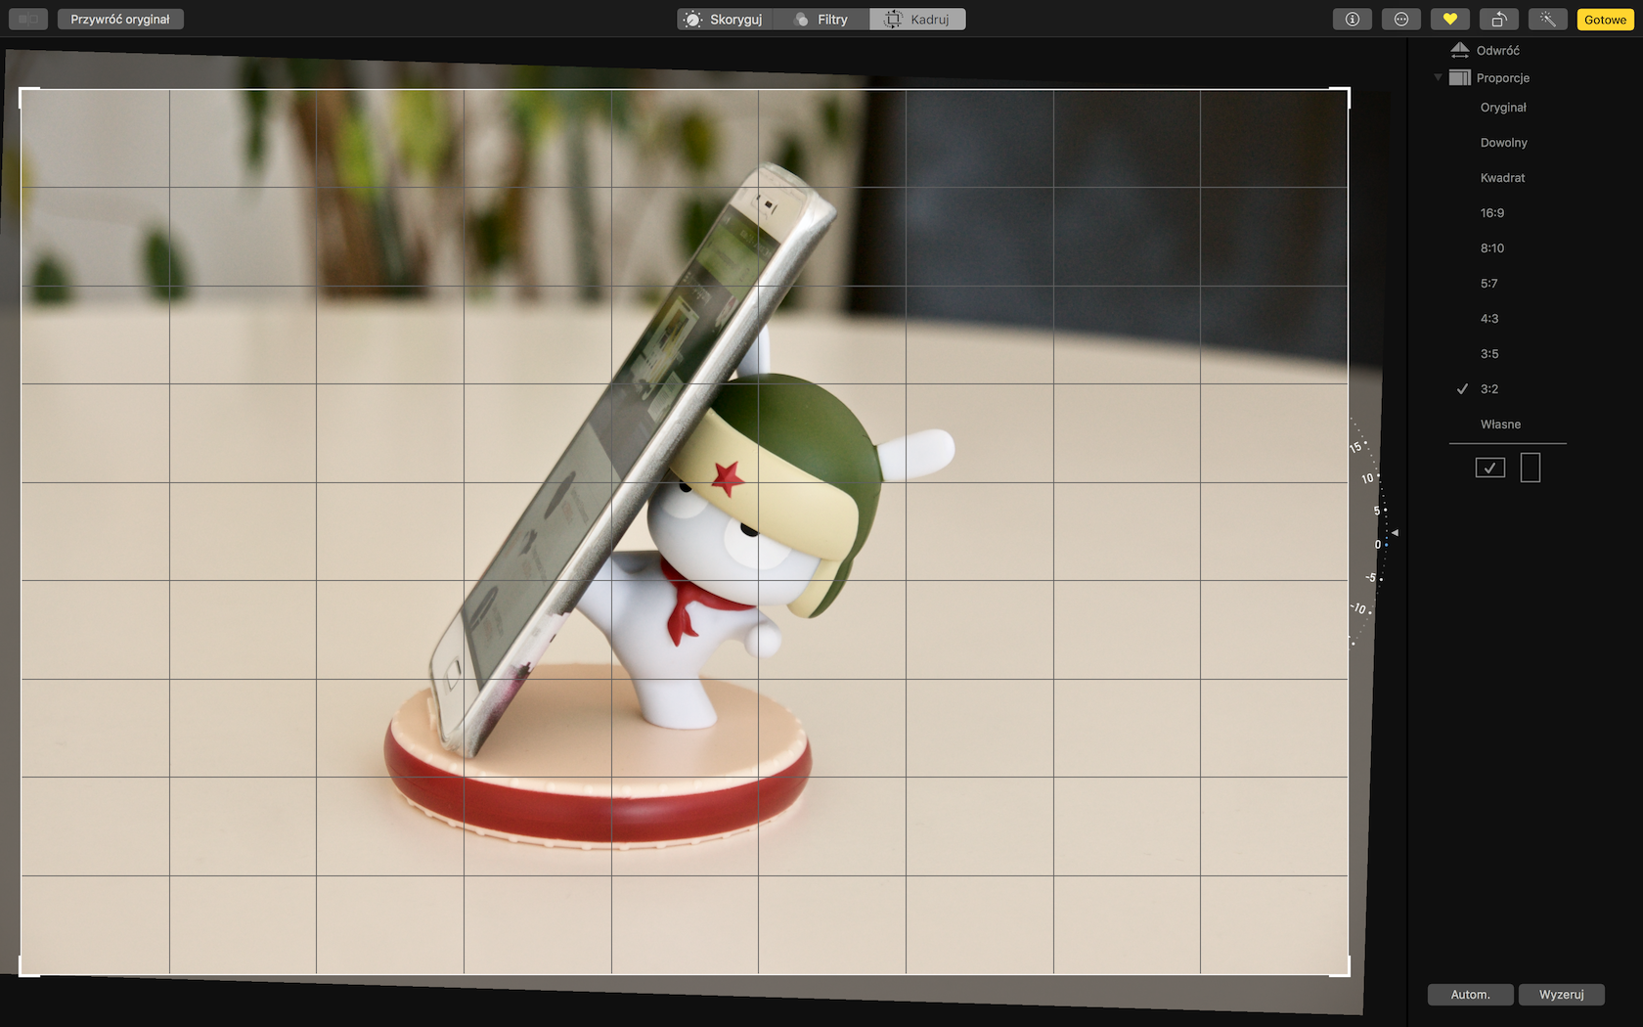Click the Autom. button

pyautogui.click(x=1470, y=995)
